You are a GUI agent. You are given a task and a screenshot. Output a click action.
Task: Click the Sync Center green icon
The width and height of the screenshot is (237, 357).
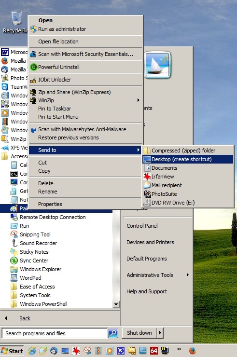pyautogui.click(x=14, y=261)
